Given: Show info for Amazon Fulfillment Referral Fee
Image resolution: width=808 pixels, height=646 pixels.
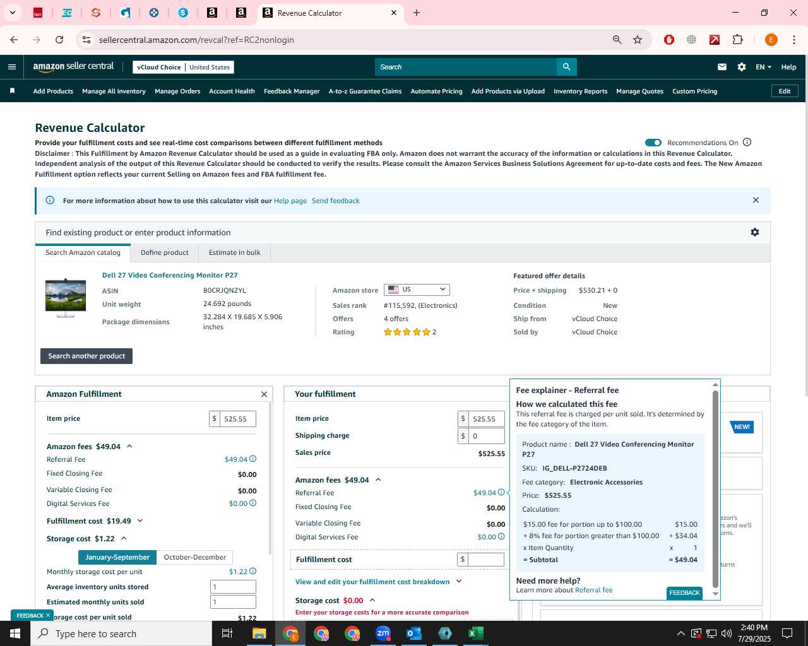Looking at the screenshot, I should click(x=253, y=459).
